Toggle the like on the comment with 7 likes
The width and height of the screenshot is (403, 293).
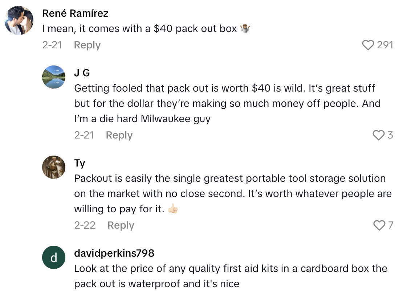coord(380,225)
